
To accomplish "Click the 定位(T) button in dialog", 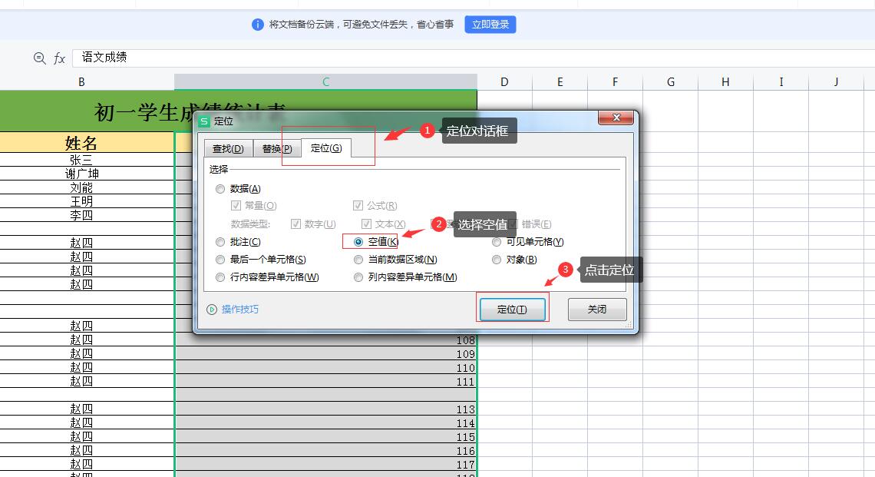I will pyautogui.click(x=512, y=310).
